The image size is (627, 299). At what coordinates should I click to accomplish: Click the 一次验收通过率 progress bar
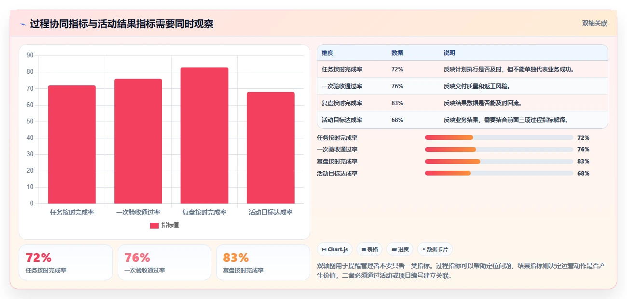(499, 149)
